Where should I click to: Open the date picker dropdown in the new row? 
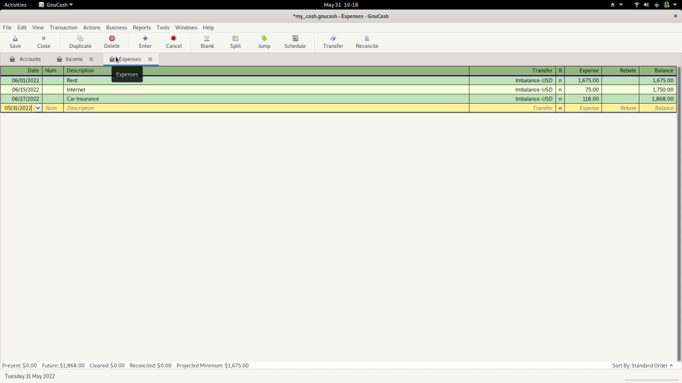click(37, 108)
